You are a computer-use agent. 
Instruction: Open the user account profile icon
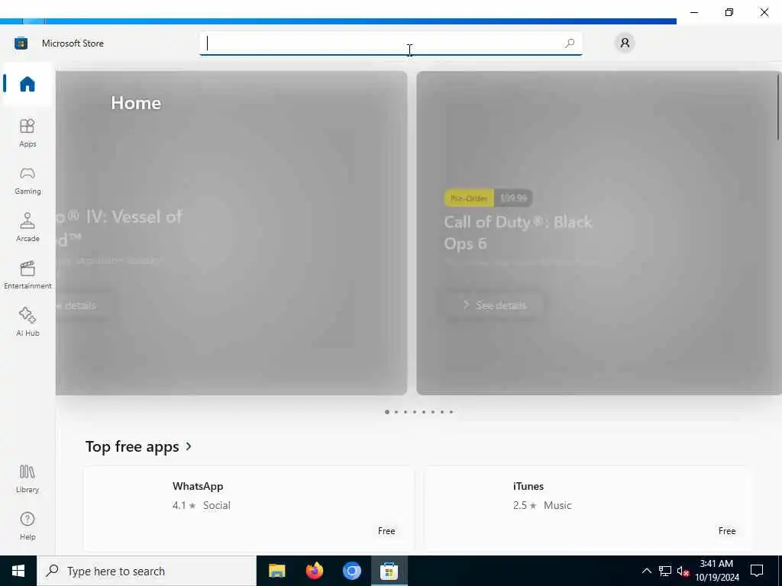click(x=625, y=43)
